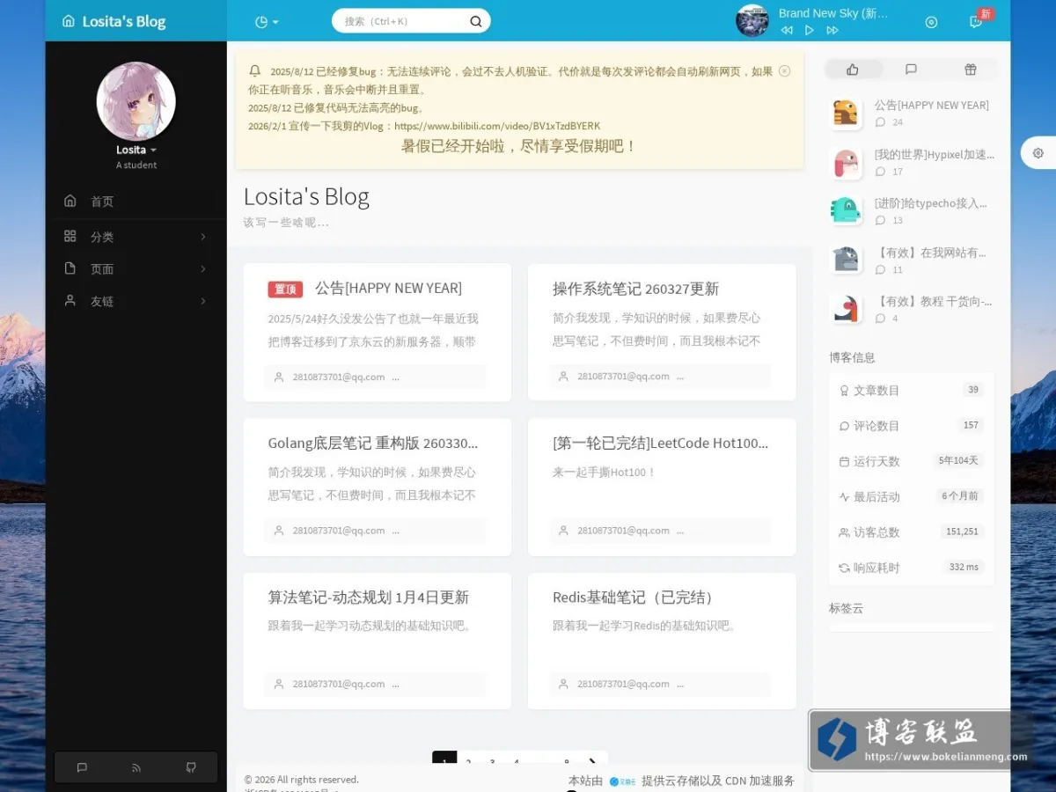Screen dimensions: 1056x792
Task: Switch to the comments tab in sidebar
Action: (911, 70)
